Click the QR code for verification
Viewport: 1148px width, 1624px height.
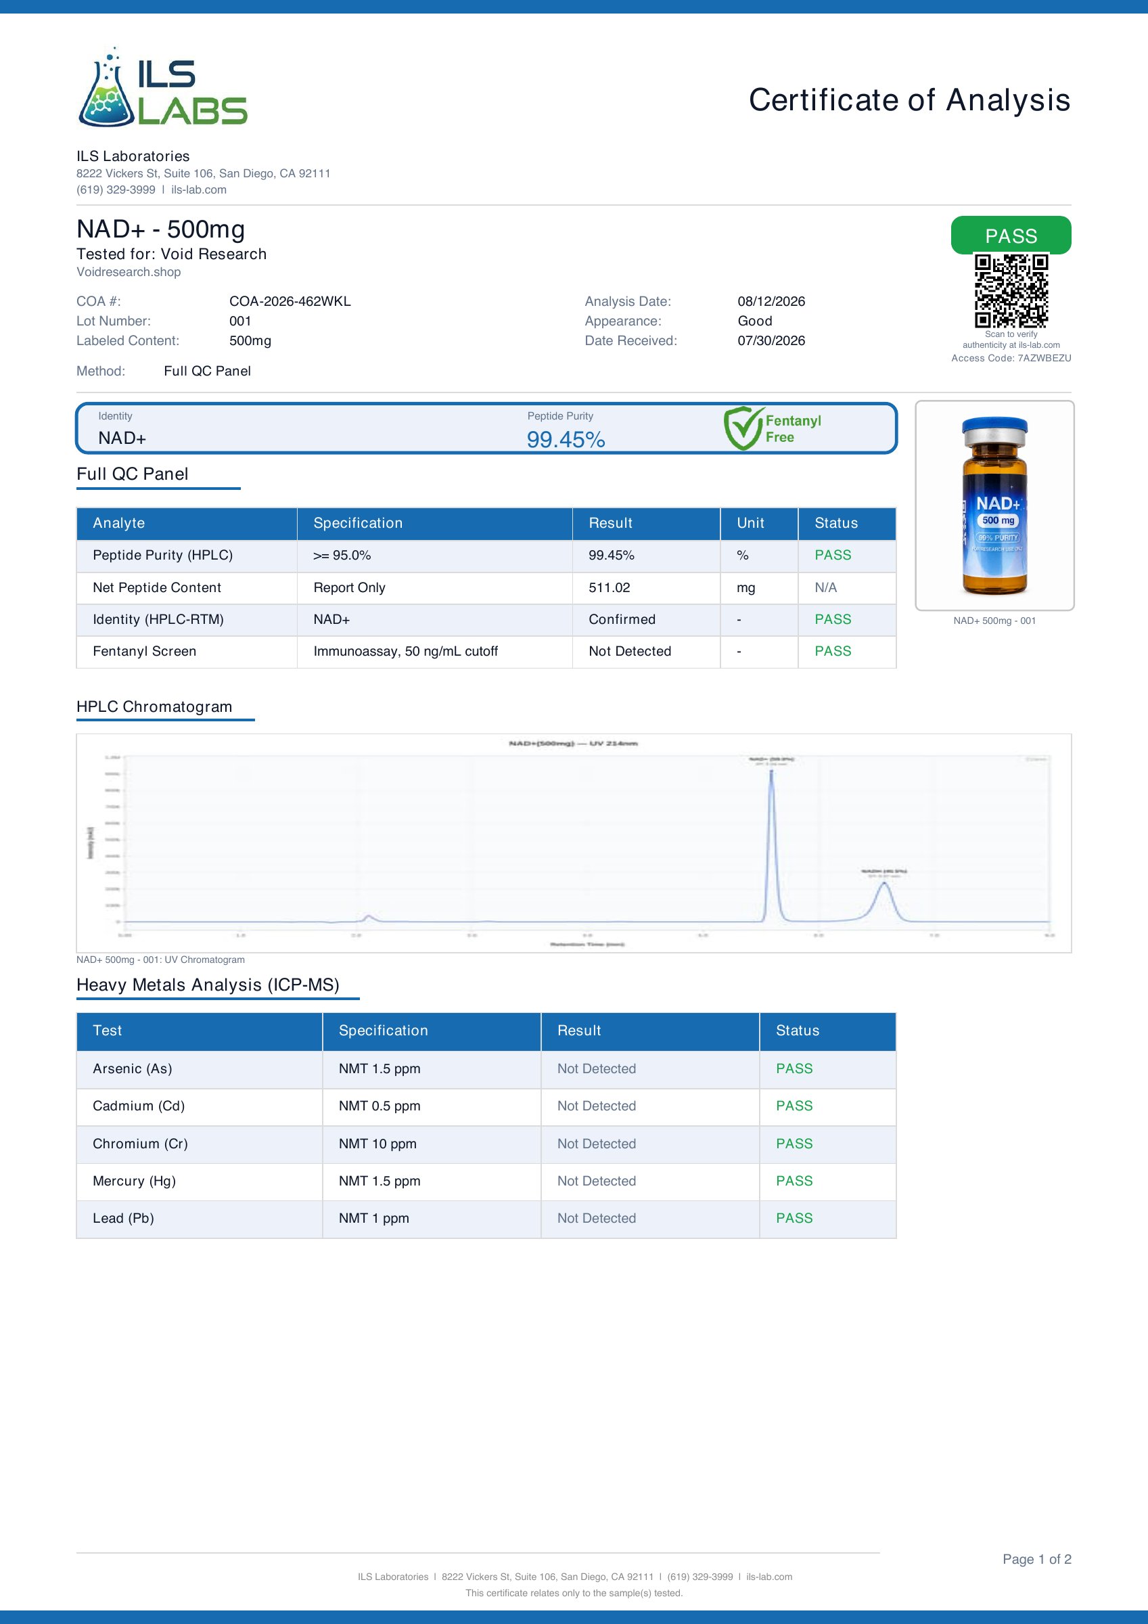[x=1011, y=291]
